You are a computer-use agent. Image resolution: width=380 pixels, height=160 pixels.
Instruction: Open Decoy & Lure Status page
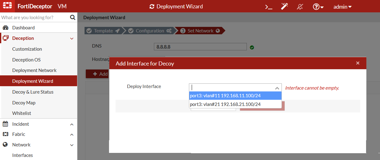pos(33,92)
